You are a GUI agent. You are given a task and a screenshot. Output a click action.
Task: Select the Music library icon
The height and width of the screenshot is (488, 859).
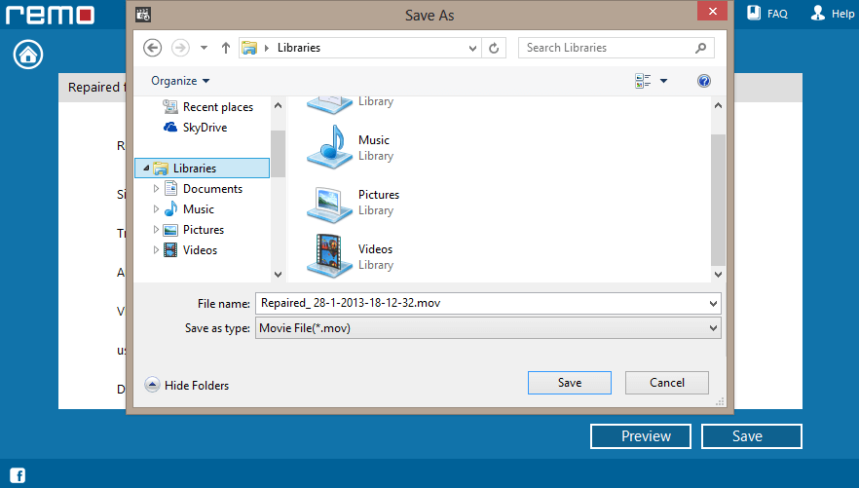coord(329,148)
